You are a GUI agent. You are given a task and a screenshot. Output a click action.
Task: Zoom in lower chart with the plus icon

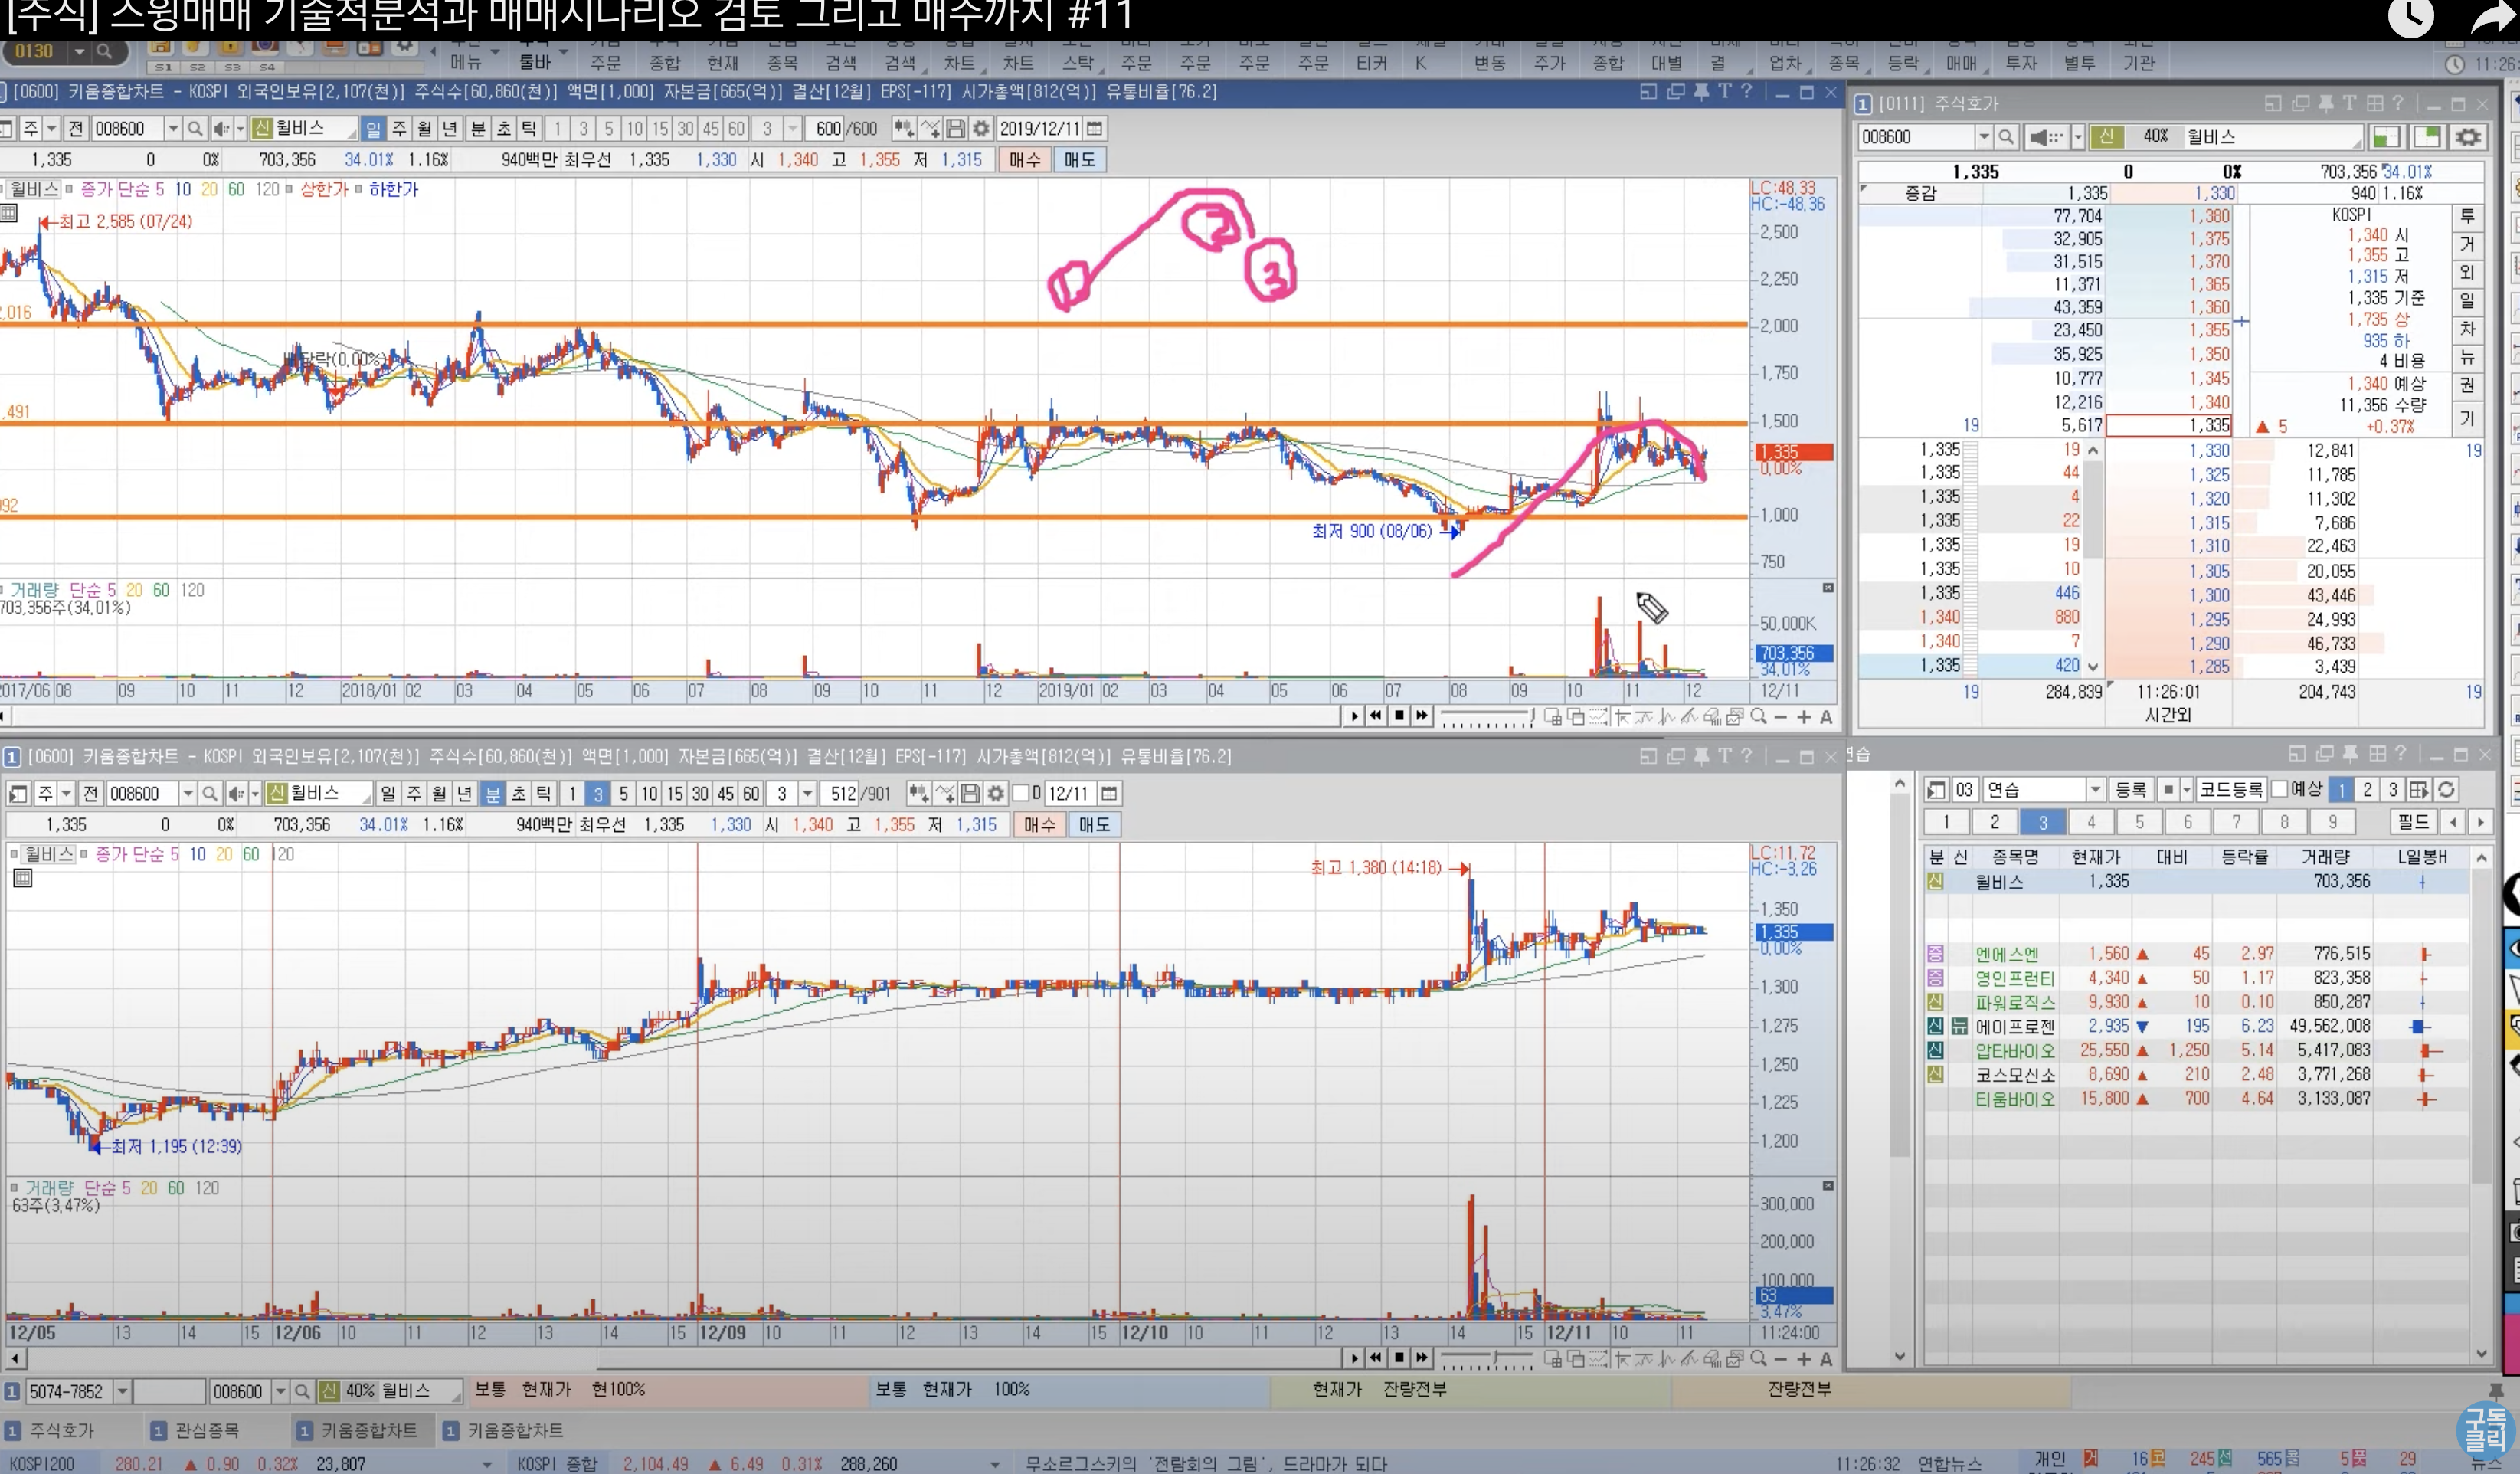point(1803,1359)
